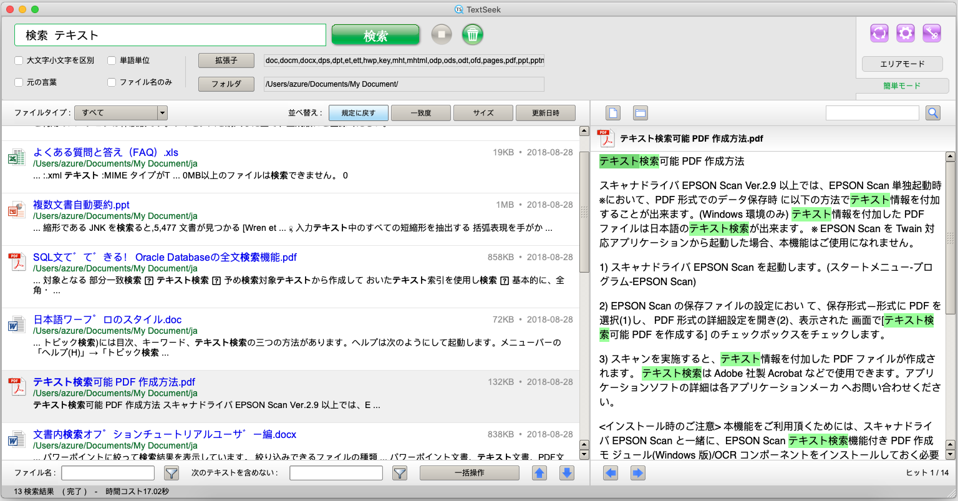Click the round stop search button
The height and width of the screenshot is (501, 958).
pos(442,34)
